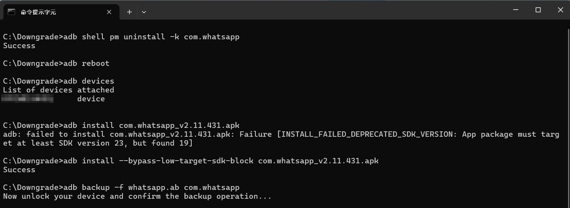This screenshot has height=208, width=570.
Task: Click the "adb devices" command line
Action: click(x=59, y=81)
